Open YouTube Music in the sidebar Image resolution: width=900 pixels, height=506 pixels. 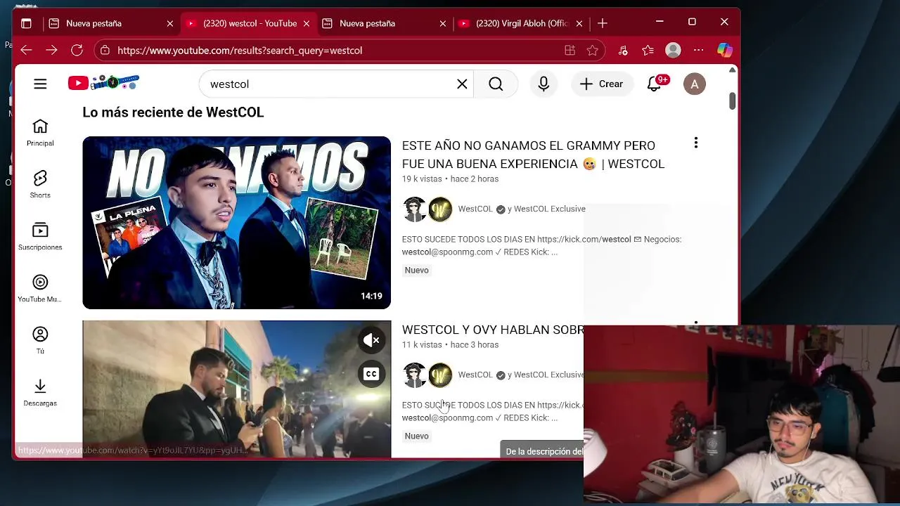click(40, 289)
